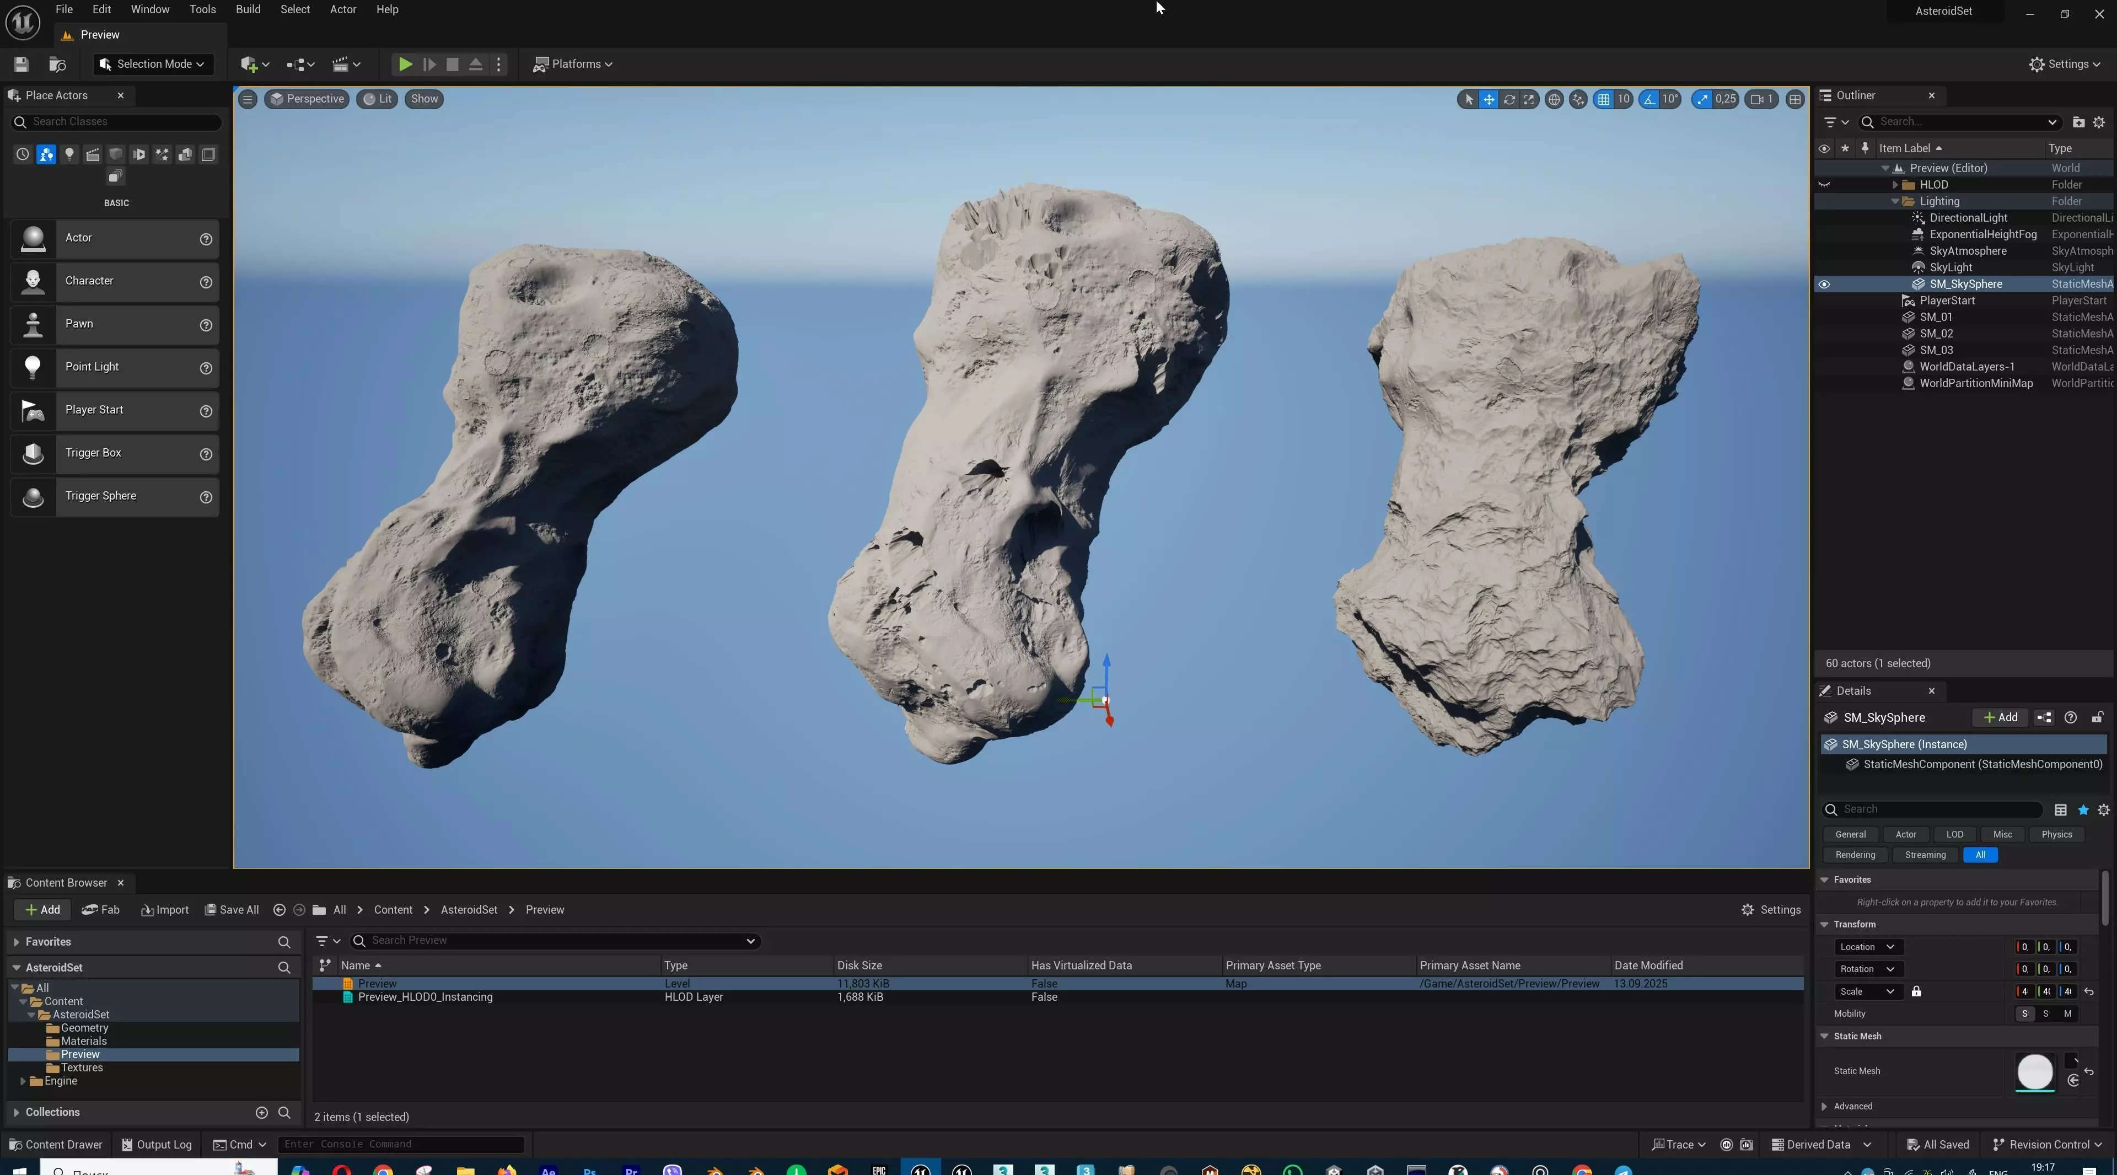This screenshot has height=1175, width=2117.
Task: Open Browse content/level icon next to save
Action: click(57, 64)
